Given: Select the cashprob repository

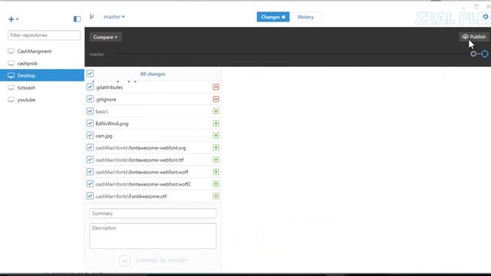Looking at the screenshot, I should pos(42,63).
